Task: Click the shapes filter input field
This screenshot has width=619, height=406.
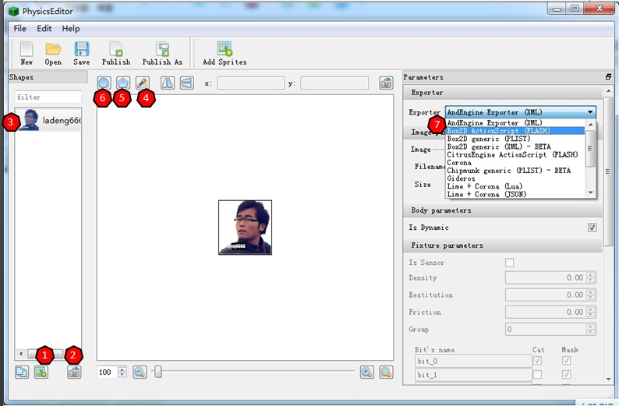Action: 48,97
